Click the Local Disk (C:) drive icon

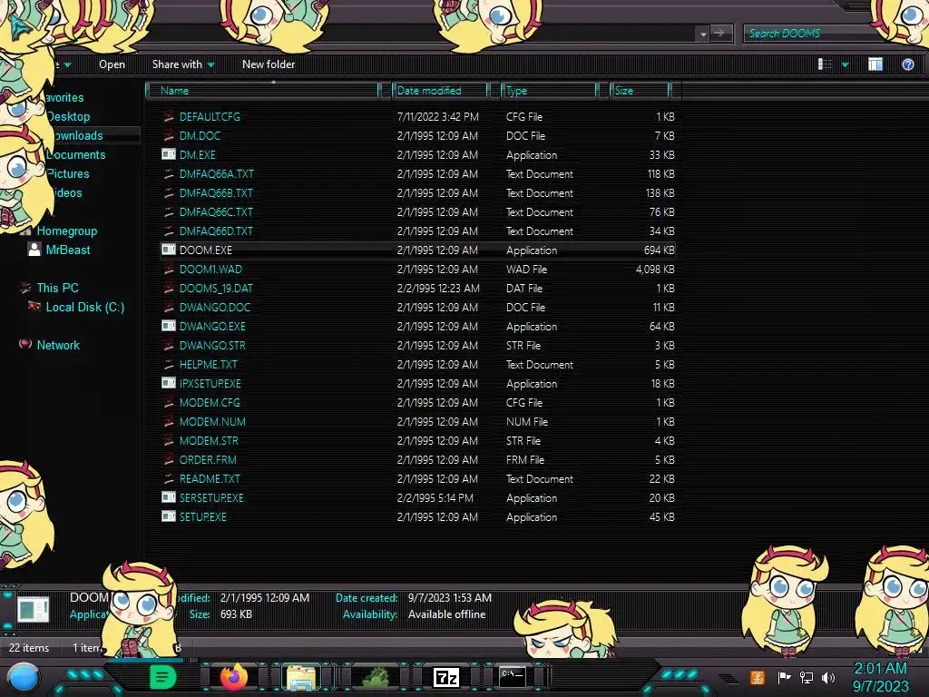click(34, 307)
